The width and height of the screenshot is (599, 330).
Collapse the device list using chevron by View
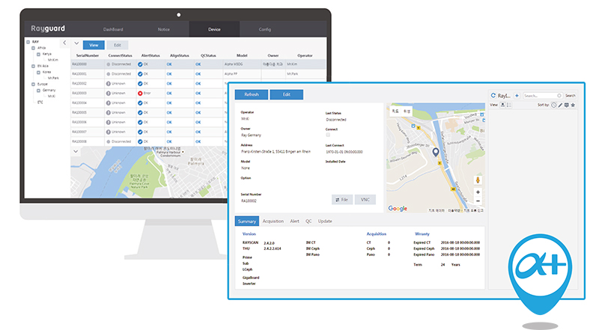[76, 44]
